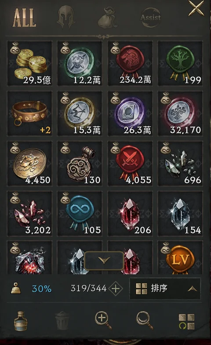Viewport: 211px width, 345px height.
Task: Switch to the ALL tab
Action: click(24, 18)
